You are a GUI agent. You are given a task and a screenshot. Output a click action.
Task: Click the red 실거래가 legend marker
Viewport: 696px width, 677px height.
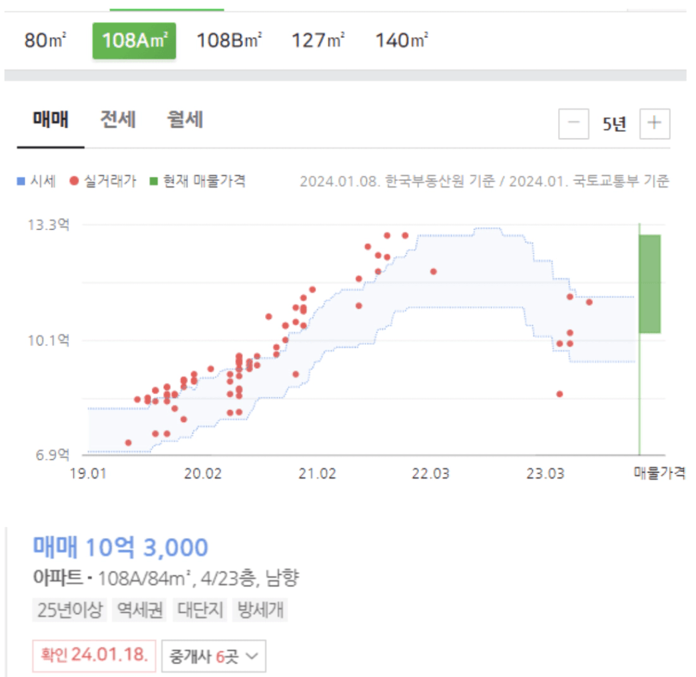74,181
